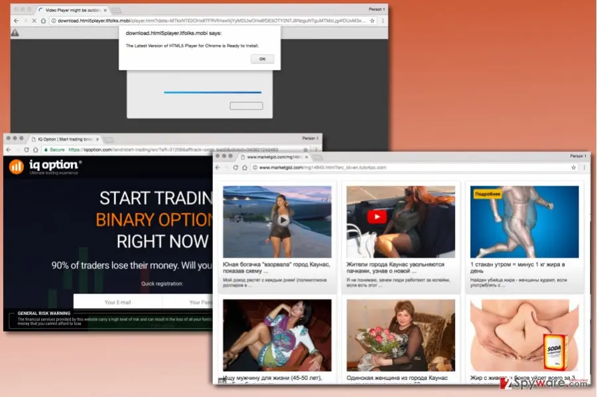Click the orange IQ Option logo icon

click(x=17, y=166)
